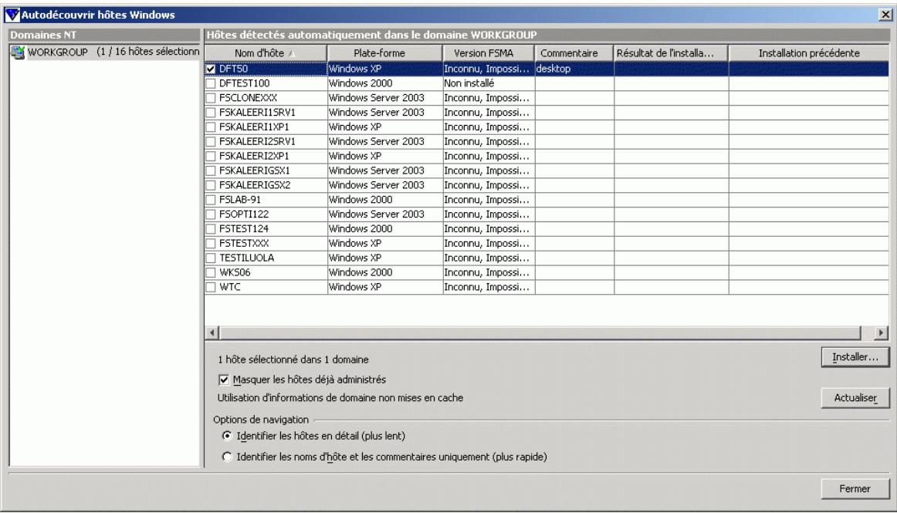Screen dimensions: 897x513
Task: Click the horizontal scrollbar left arrow
Action: (212, 332)
